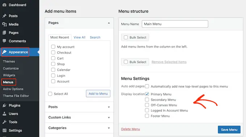Click the Dashboard gauge icon
This screenshot has width=246, height=137.
5,5
